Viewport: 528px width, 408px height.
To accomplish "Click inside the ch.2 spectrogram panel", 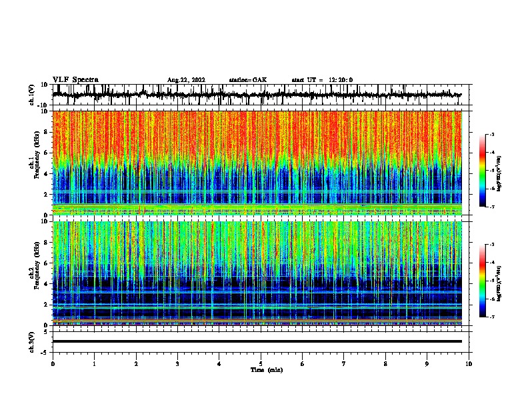I will [257, 273].
